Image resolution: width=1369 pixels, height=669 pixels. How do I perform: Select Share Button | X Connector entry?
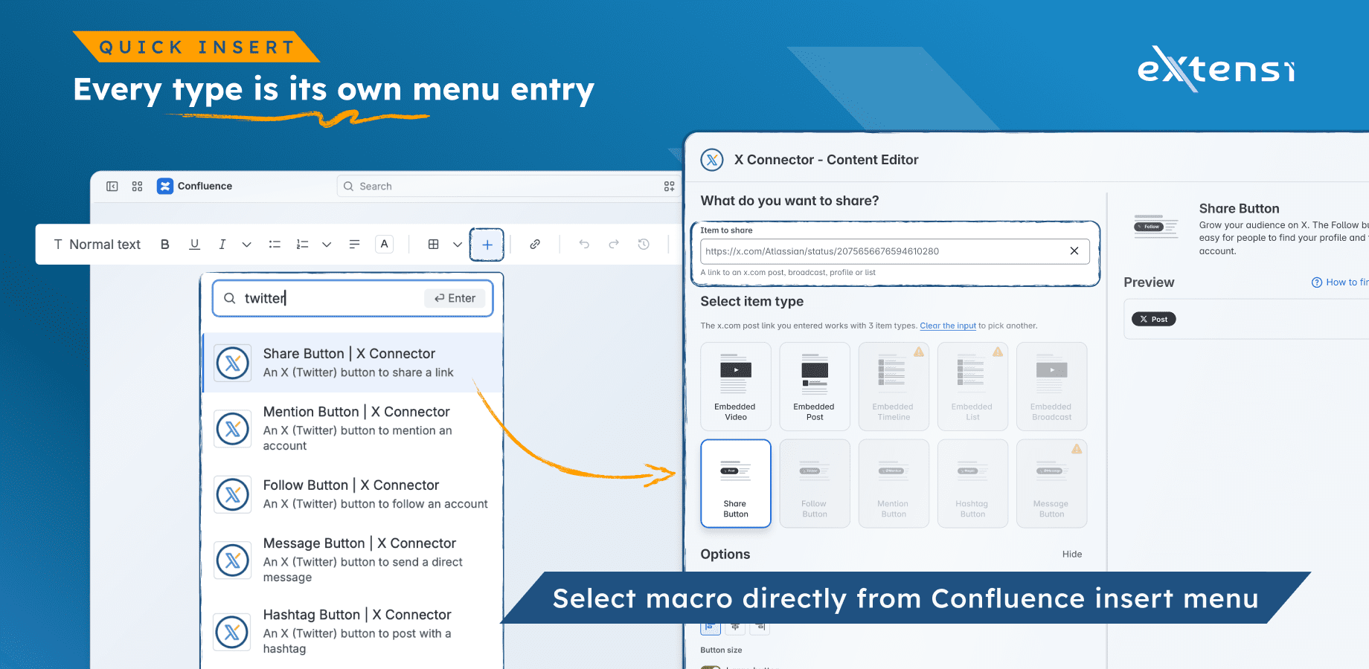[x=353, y=363]
